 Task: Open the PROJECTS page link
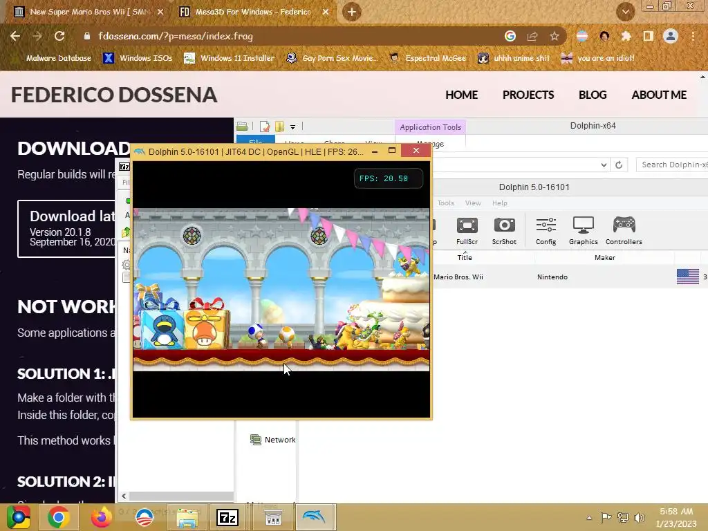pyautogui.click(x=528, y=95)
